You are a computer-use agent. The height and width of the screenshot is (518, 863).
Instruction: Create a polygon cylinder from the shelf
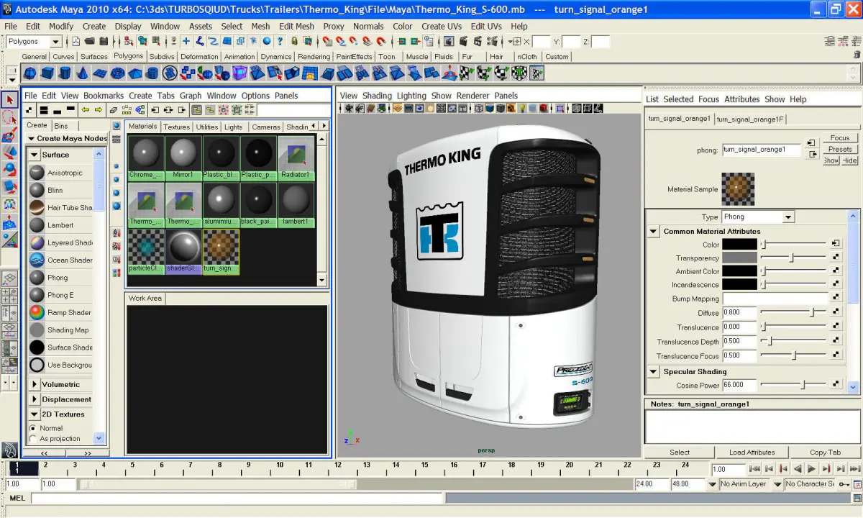tap(65, 73)
